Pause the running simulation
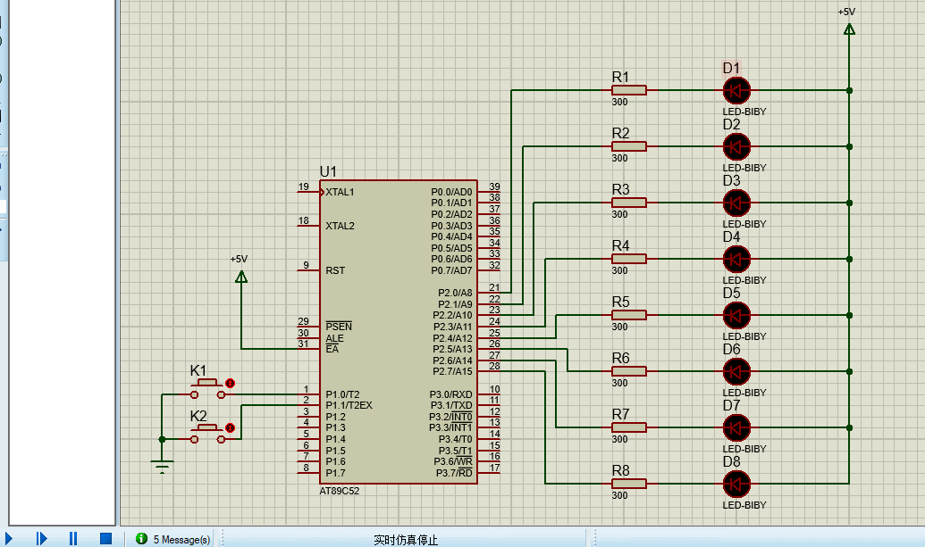Screen dimensions: 925x547 73,538
